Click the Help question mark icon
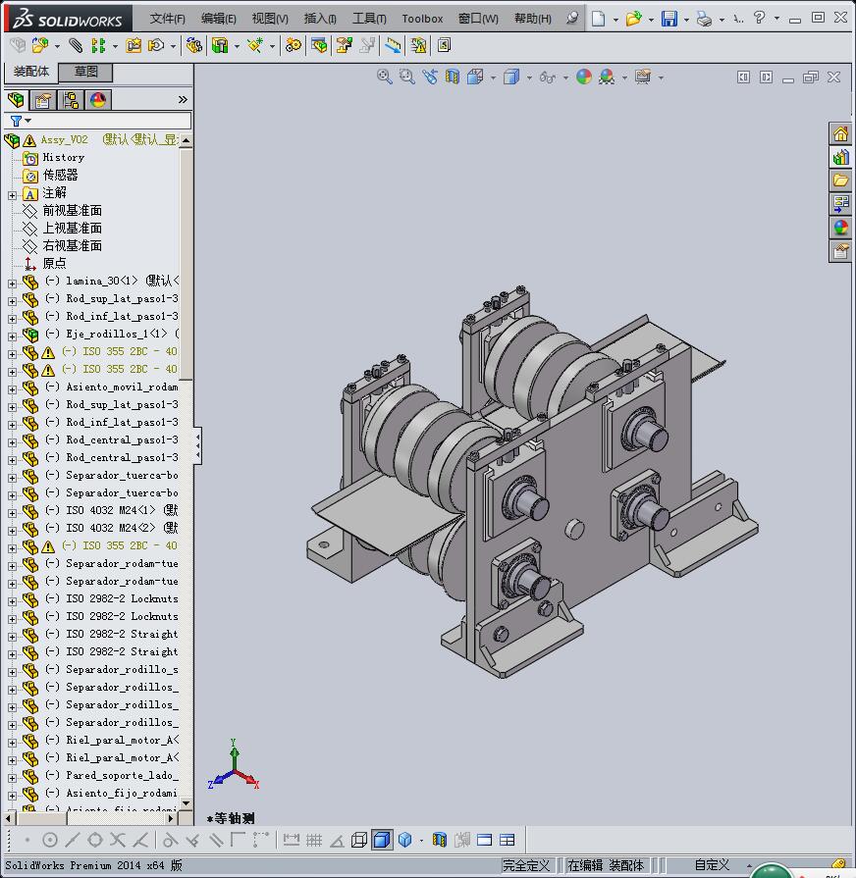This screenshot has height=878, width=856. tap(759, 18)
